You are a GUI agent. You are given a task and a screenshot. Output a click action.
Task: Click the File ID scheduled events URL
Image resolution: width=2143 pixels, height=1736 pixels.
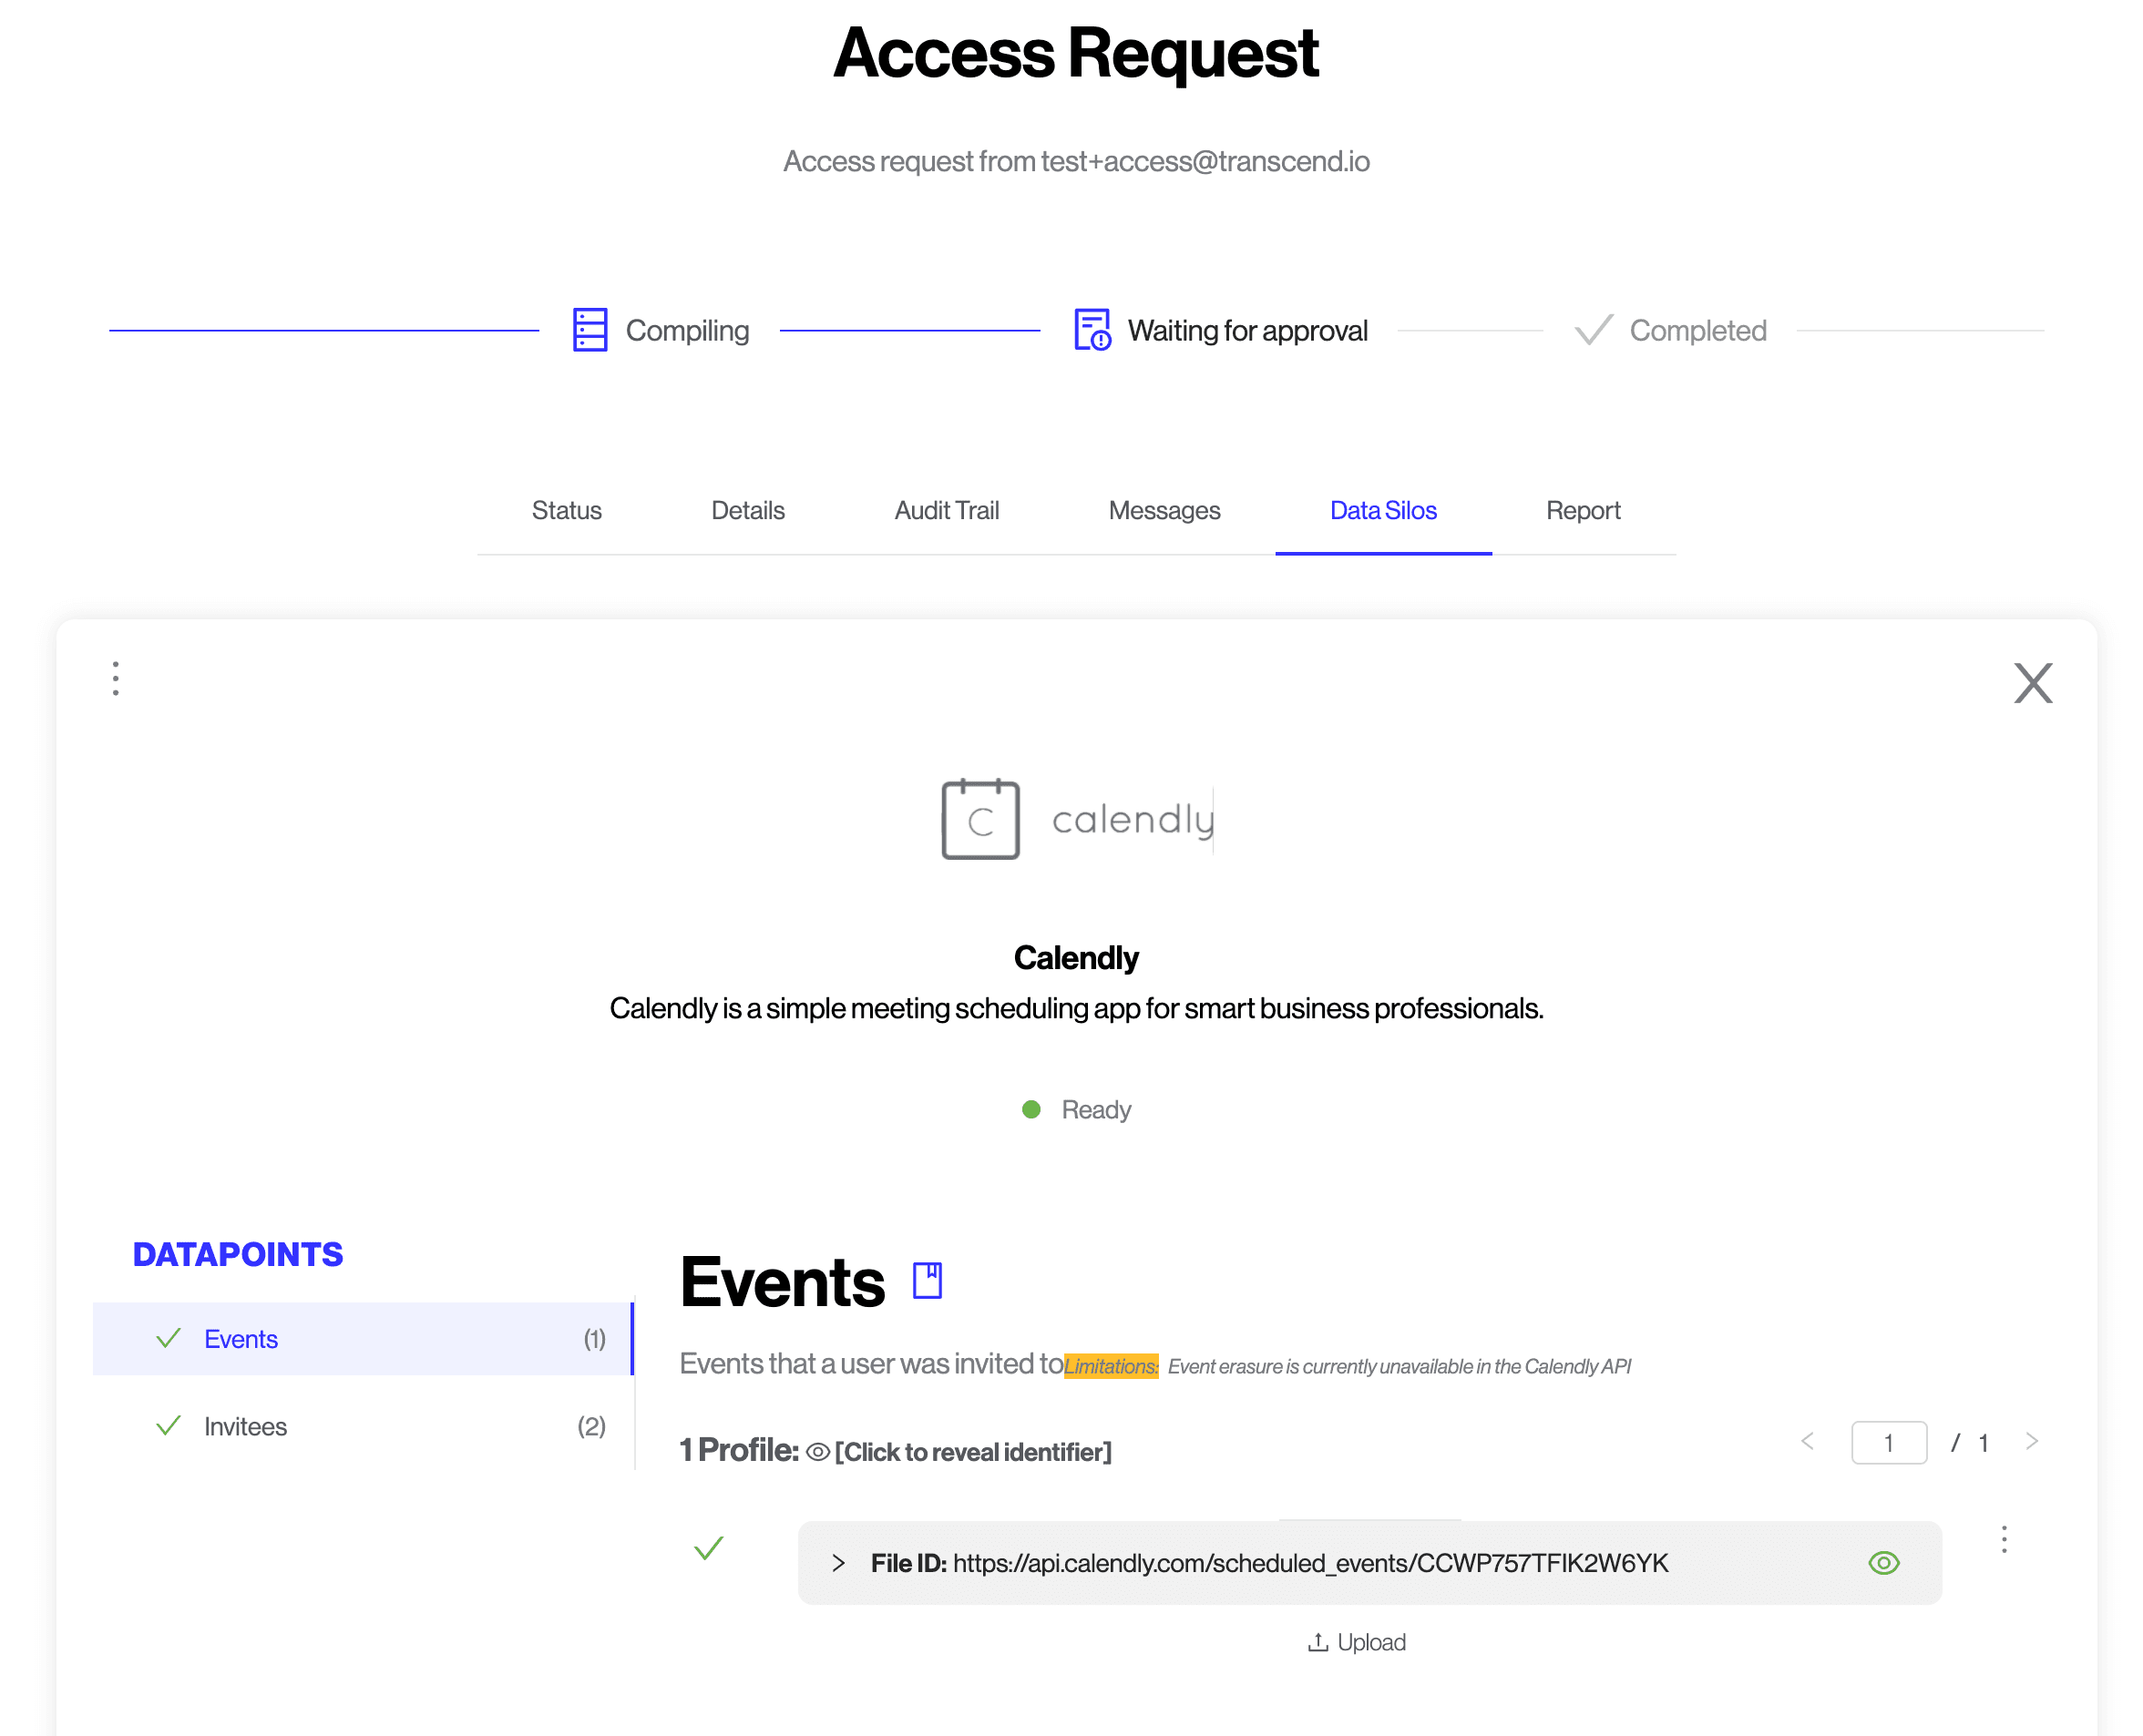[1309, 1562]
